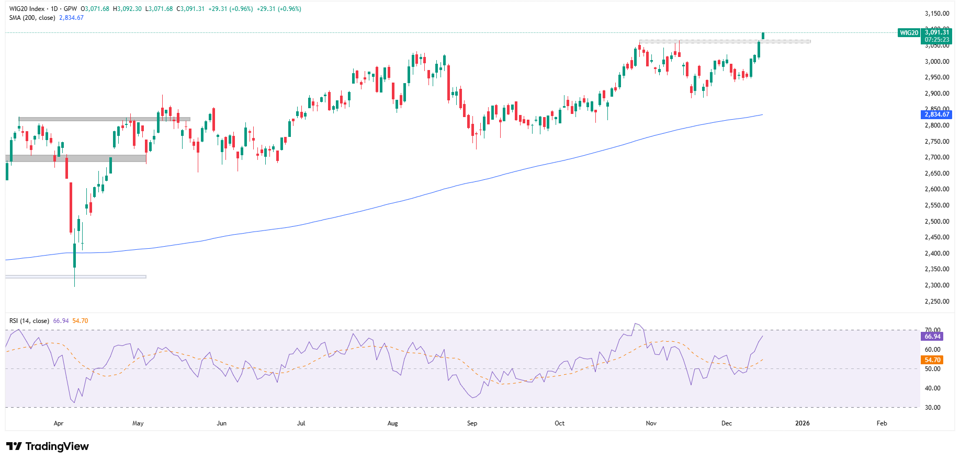Select the SMA (200, close) indicator legend

point(32,18)
